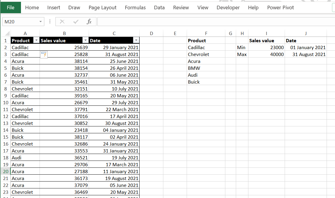
Task: Select the date cell 17 March 2021
Action: coord(114,164)
